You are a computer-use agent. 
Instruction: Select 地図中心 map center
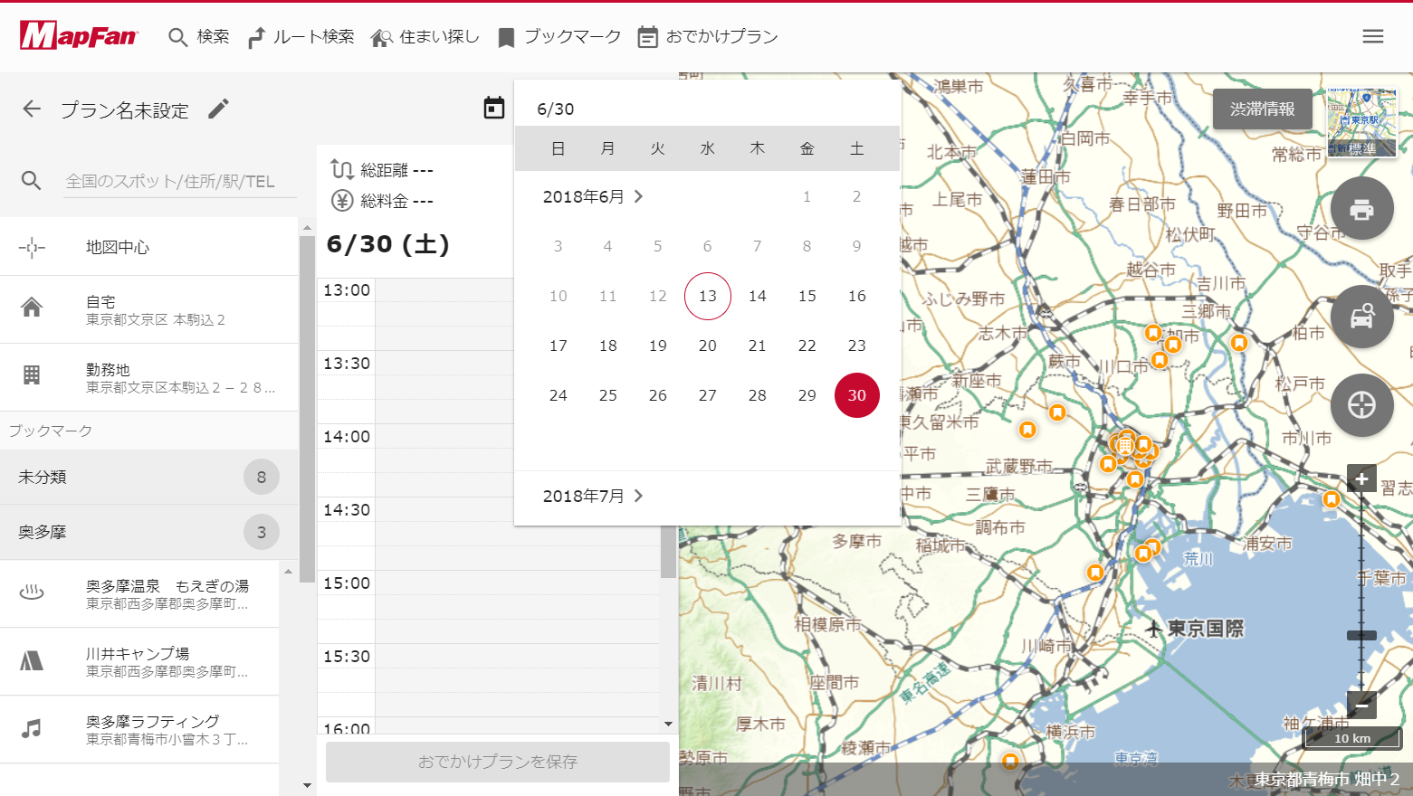149,247
